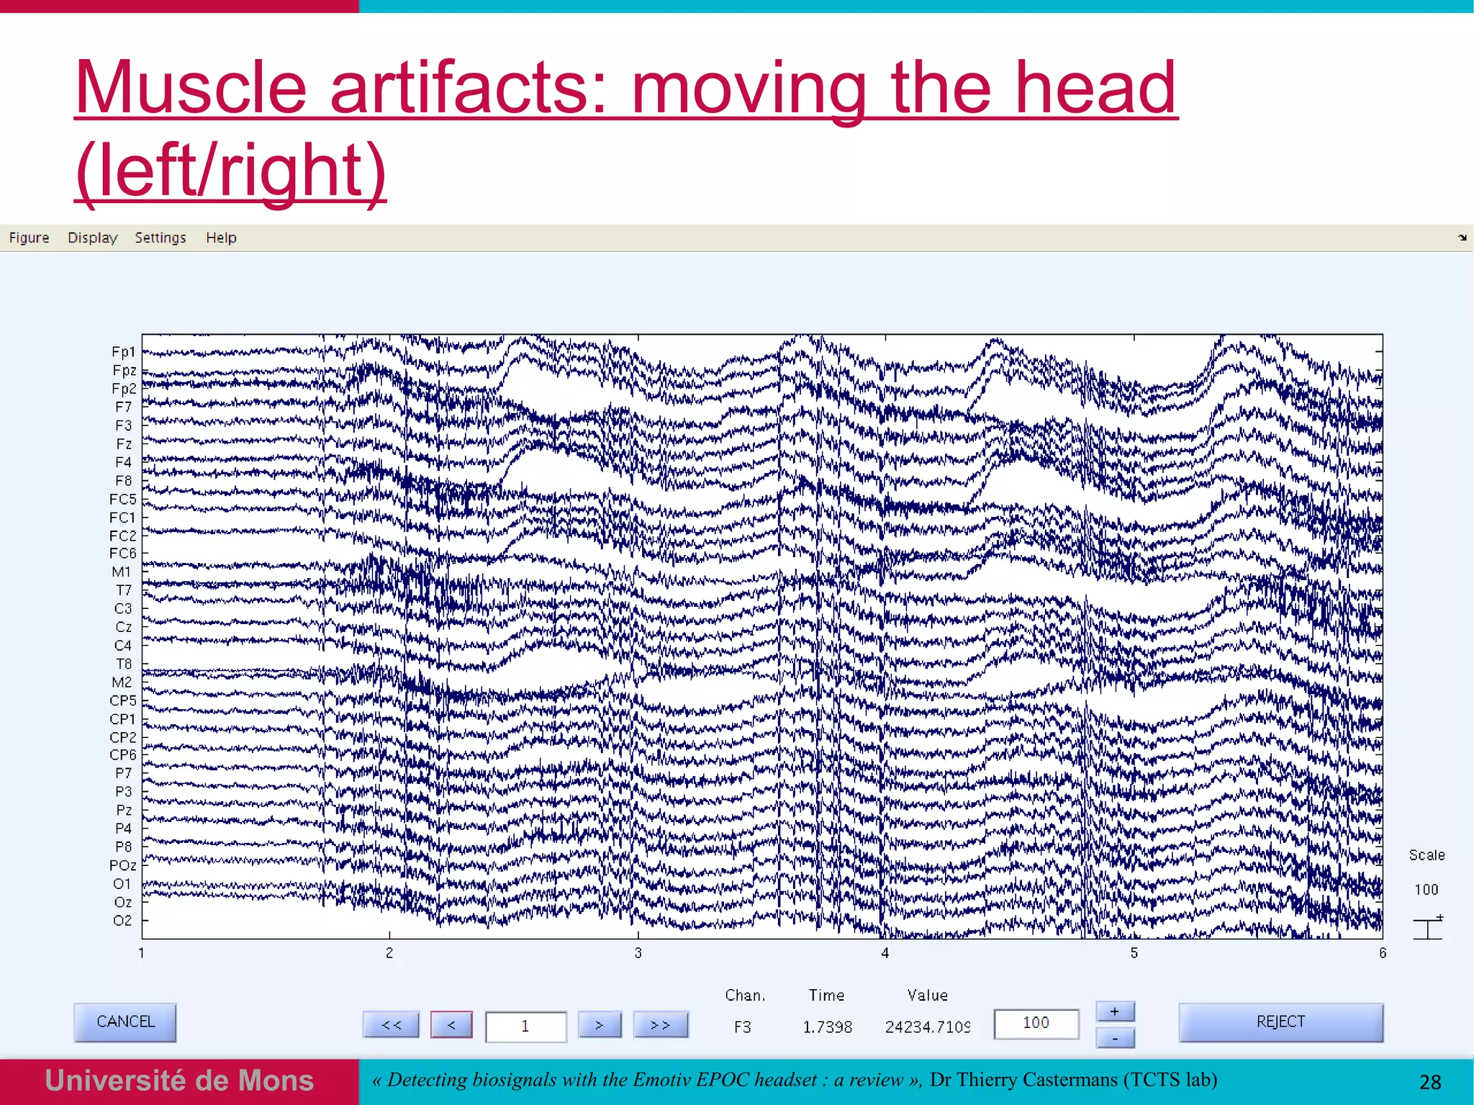Open the Settings menu
The width and height of the screenshot is (1474, 1105).
click(160, 238)
